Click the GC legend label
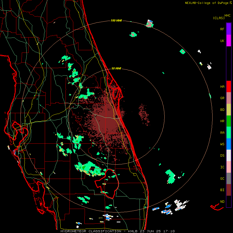Viewport: 233px width, 233px height. click(222, 178)
